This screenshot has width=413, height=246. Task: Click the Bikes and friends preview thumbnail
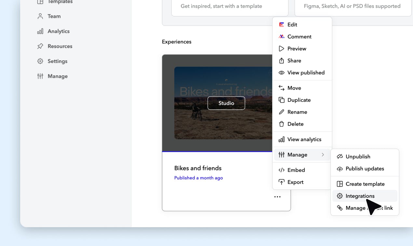[223, 103]
